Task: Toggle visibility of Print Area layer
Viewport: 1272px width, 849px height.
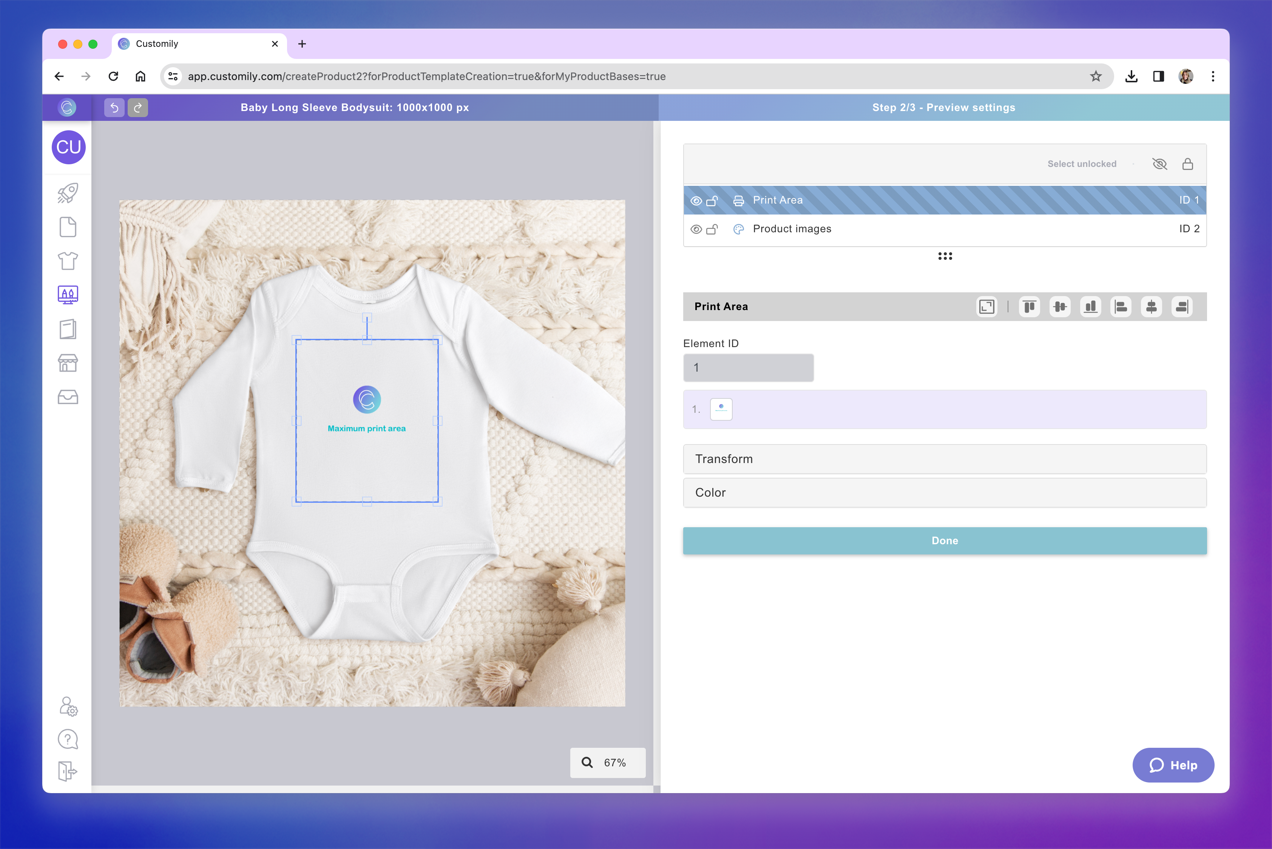Action: 696,201
